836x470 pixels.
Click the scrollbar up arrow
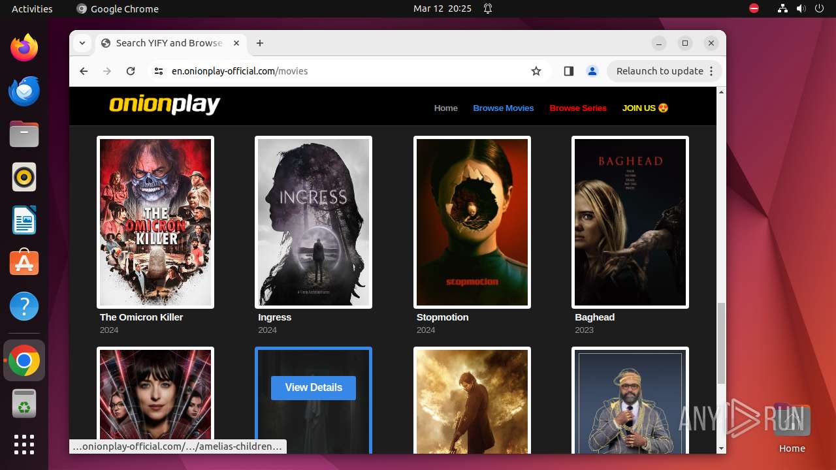click(721, 92)
